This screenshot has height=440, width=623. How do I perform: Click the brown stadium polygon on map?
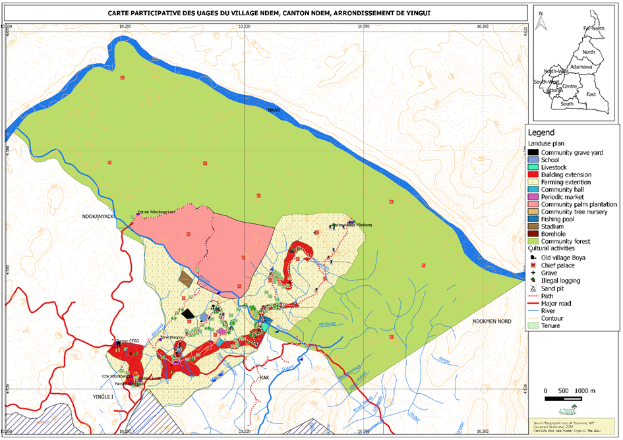pos(185,279)
